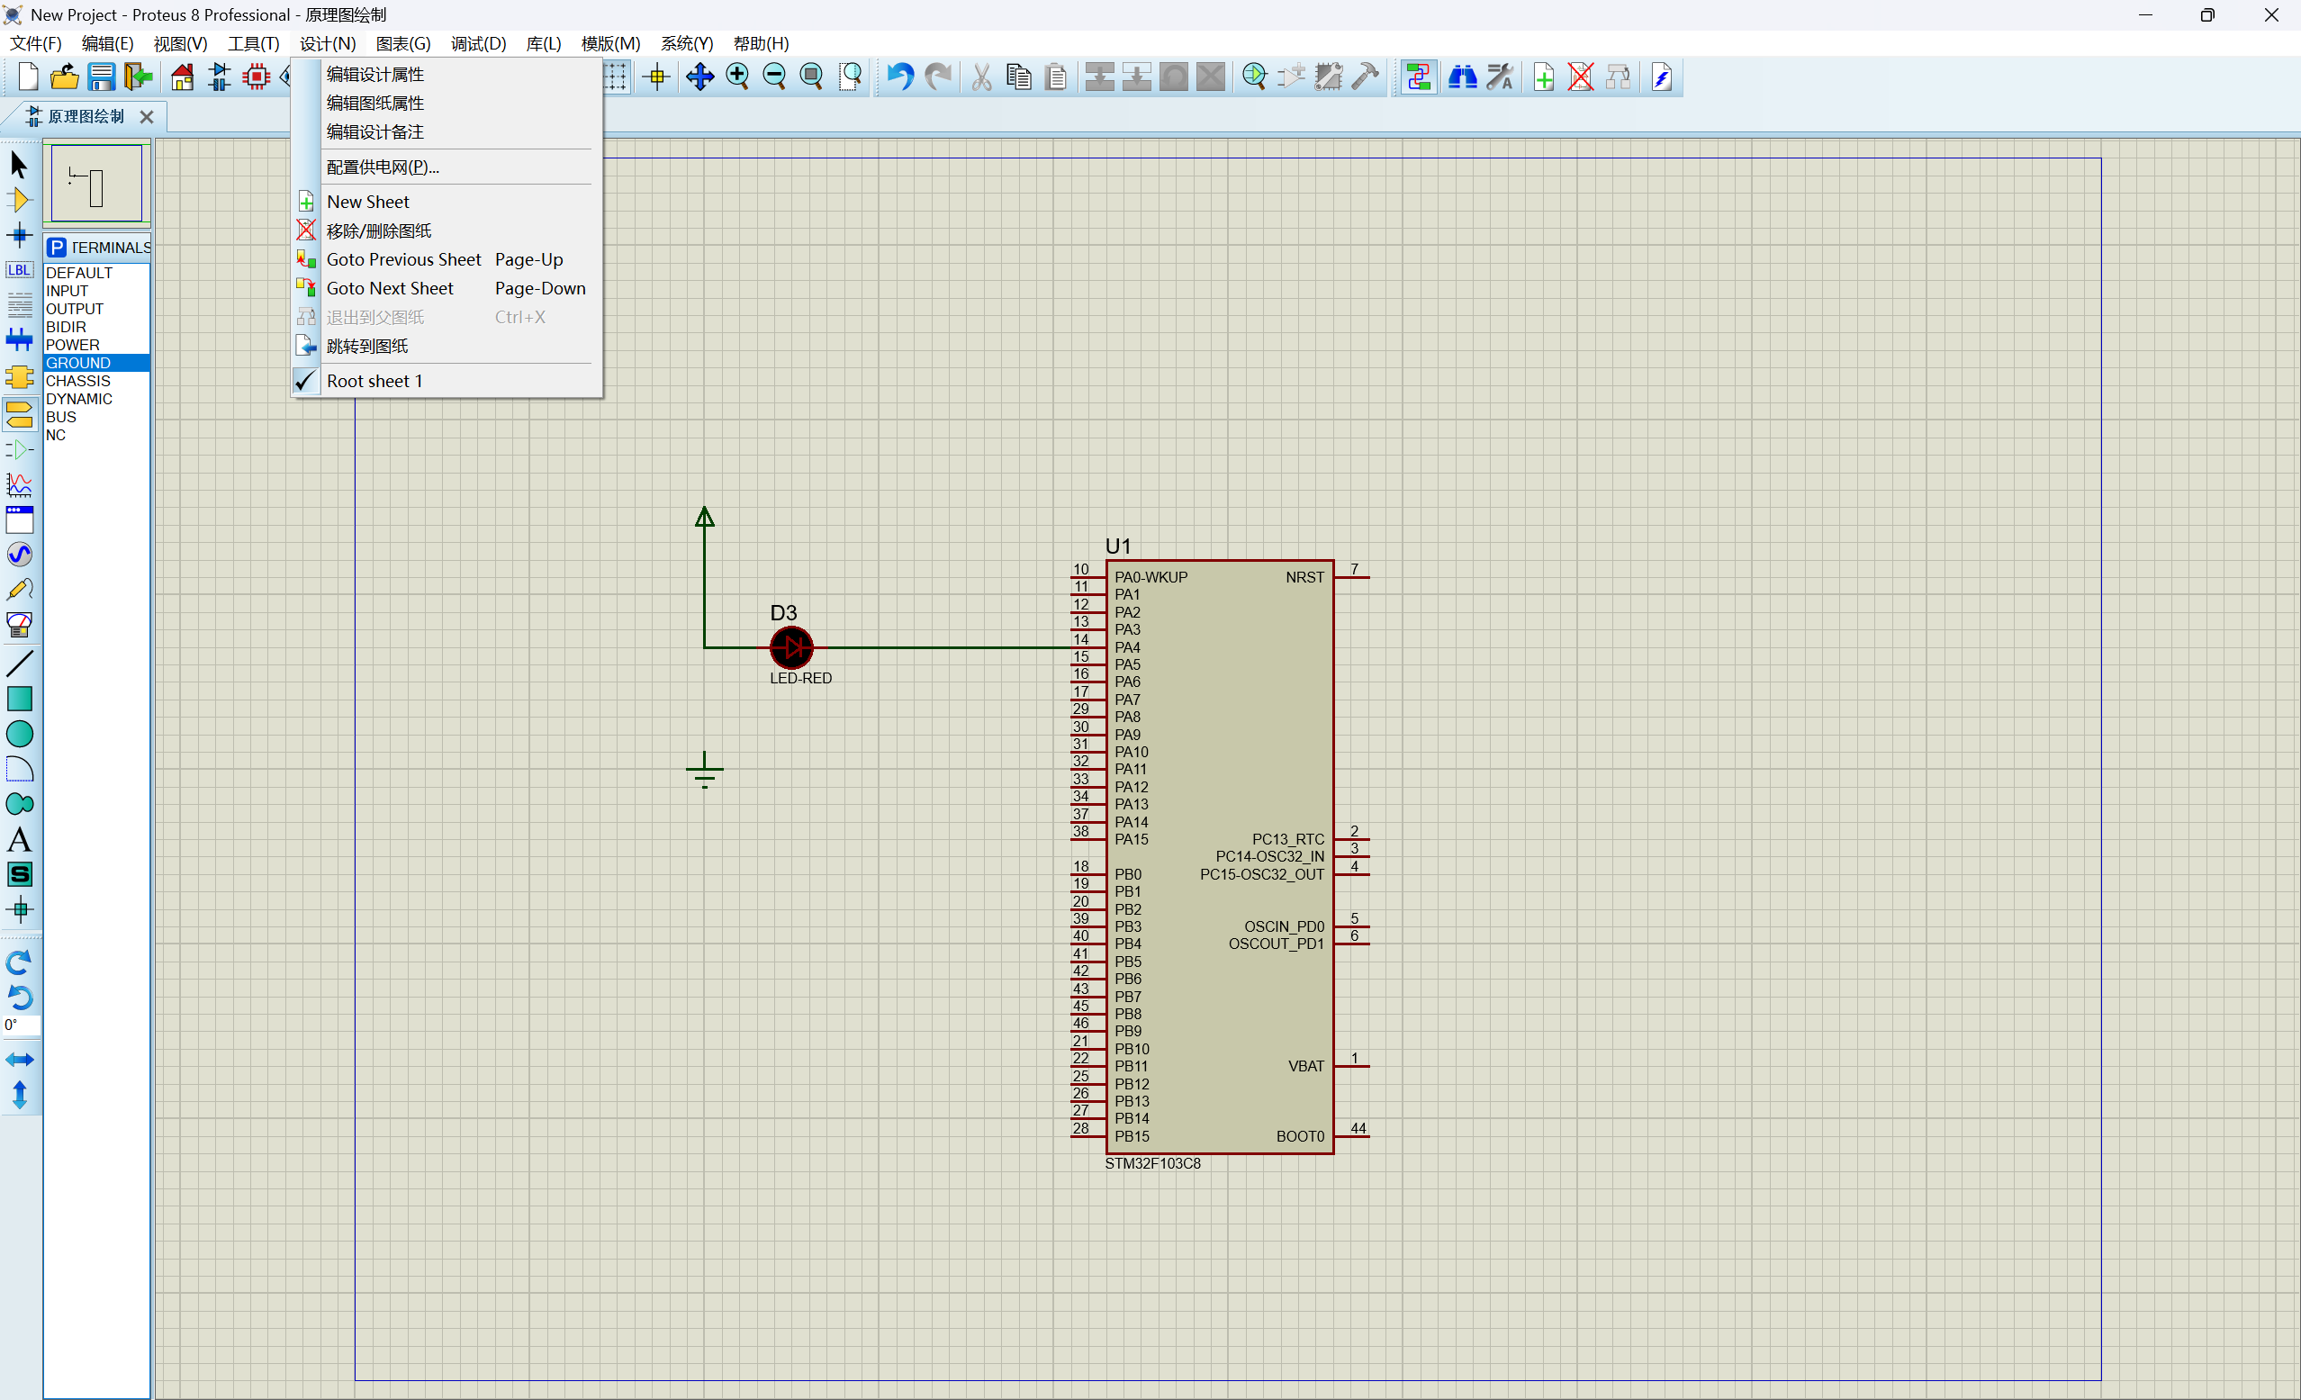Open the 库(L) menu
The image size is (2301, 1400).
pos(544,44)
